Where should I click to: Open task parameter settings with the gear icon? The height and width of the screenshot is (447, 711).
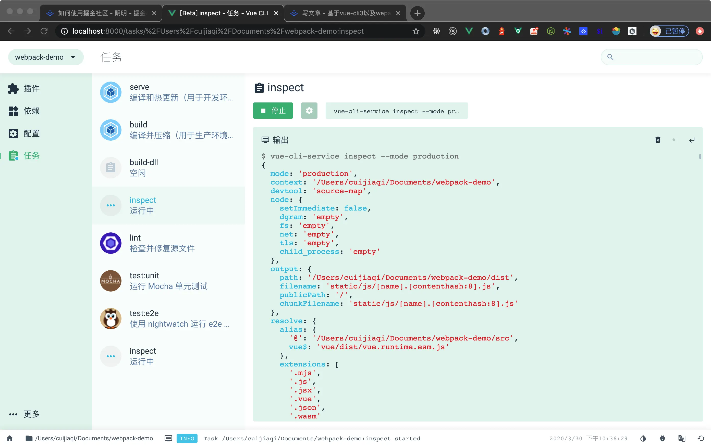click(309, 111)
